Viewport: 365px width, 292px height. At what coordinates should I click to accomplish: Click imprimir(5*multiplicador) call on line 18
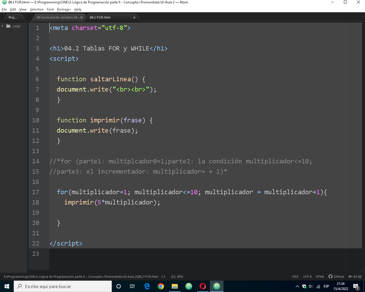coord(112,202)
